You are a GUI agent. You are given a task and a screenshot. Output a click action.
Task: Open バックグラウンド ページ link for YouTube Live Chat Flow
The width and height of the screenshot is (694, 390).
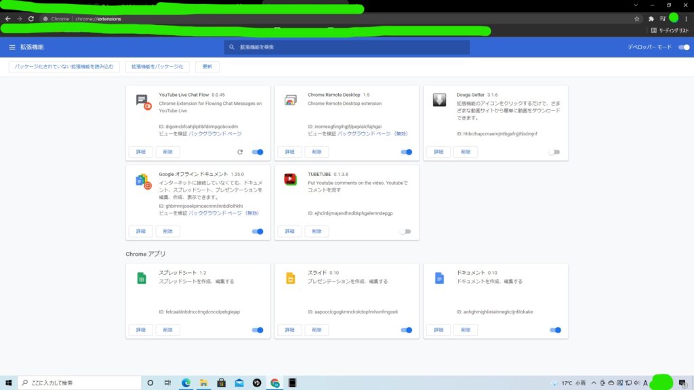click(x=215, y=133)
